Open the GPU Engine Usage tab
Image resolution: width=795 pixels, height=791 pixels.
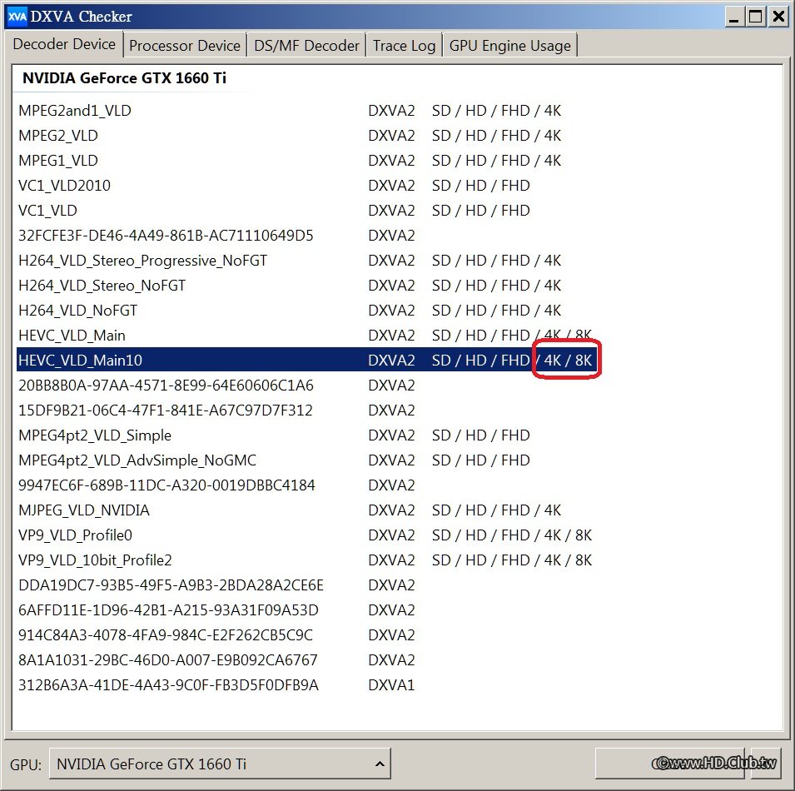click(509, 46)
